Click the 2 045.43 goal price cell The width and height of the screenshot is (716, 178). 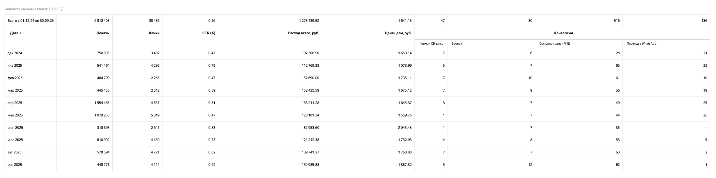(x=405, y=128)
